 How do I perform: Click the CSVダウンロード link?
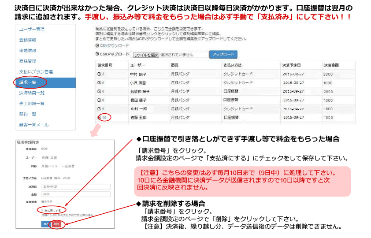click(x=115, y=45)
